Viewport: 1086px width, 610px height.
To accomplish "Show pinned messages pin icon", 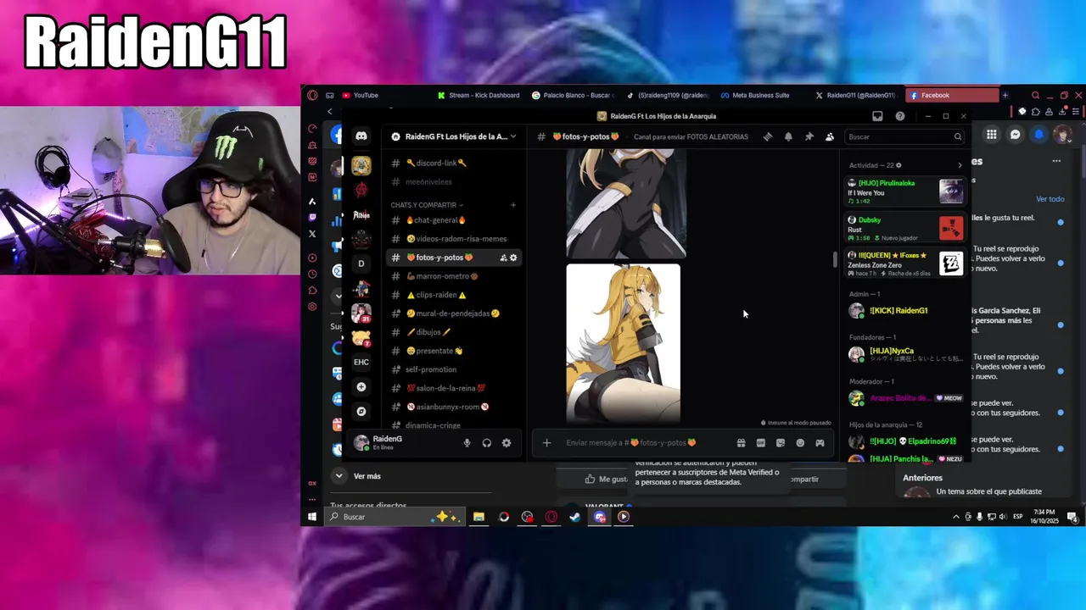I will (x=809, y=136).
